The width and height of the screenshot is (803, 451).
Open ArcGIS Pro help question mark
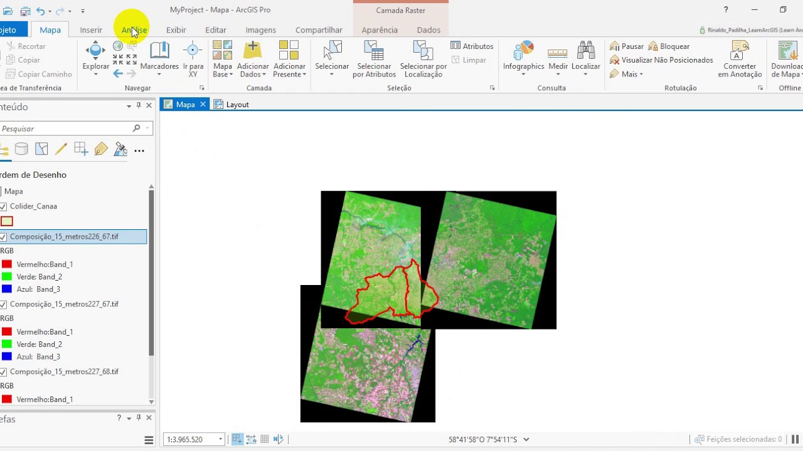point(726,10)
